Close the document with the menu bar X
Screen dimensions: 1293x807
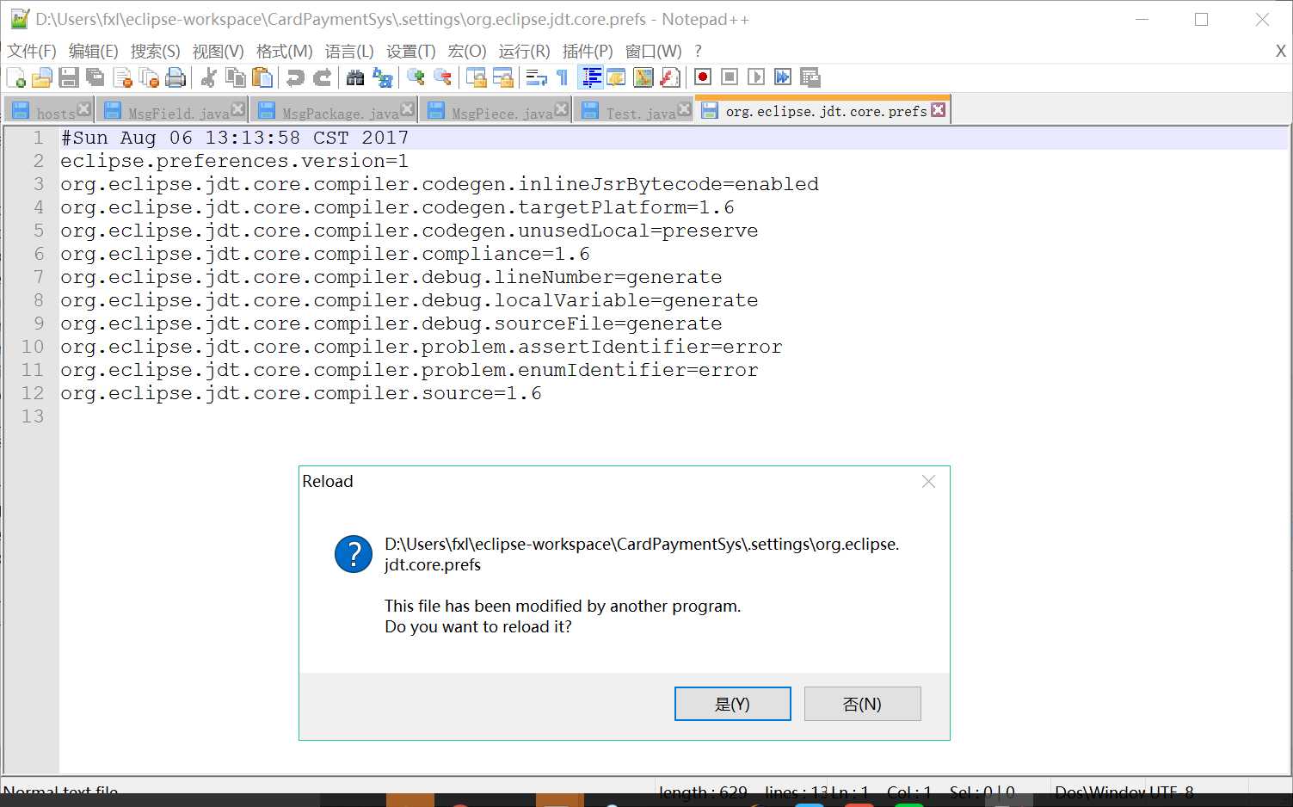(1281, 52)
